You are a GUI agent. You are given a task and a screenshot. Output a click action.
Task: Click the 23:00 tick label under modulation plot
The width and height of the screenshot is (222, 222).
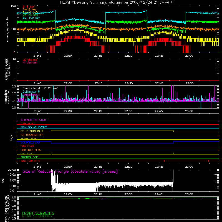coord(189,111)
